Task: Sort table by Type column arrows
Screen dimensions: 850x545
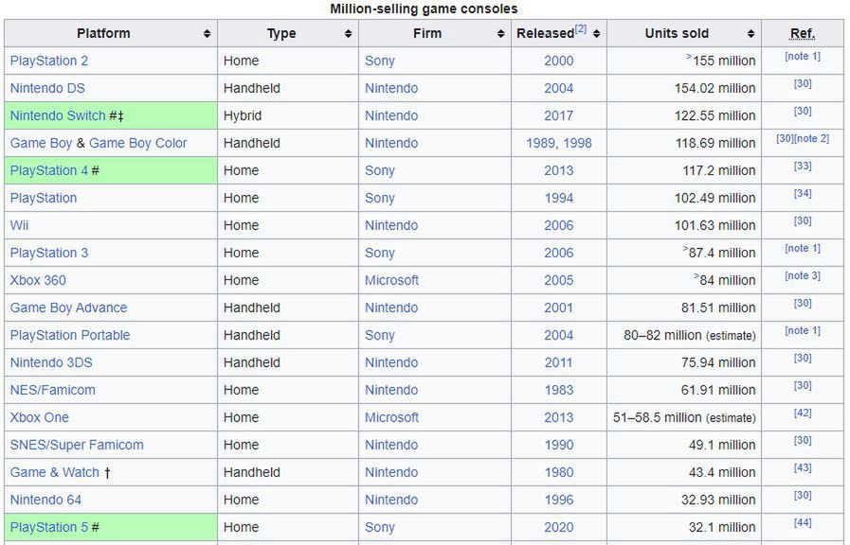Action: (x=348, y=33)
